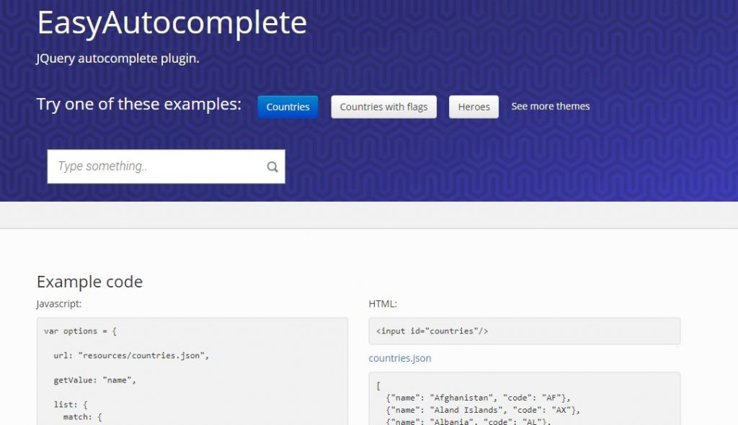Select the Countries example
This screenshot has width=738, height=425.
(288, 107)
